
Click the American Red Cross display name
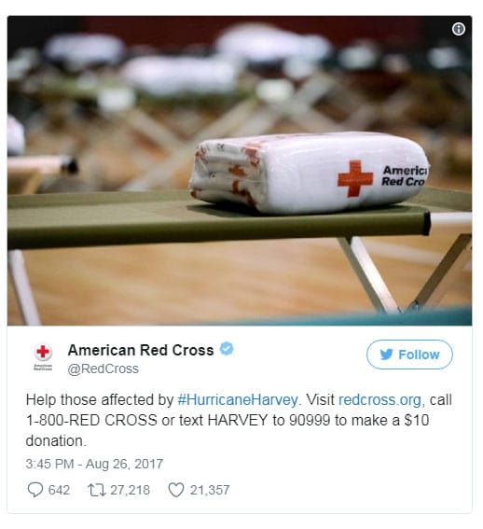coord(141,350)
